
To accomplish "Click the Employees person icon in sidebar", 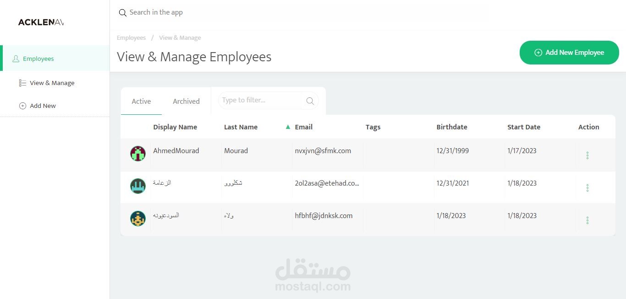I will pos(16,59).
